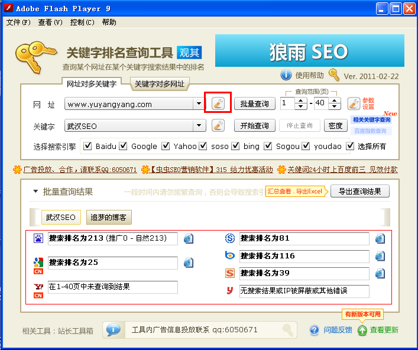418x350 pixels.
Task: Click the 问题反馈 link
Action: point(338,330)
